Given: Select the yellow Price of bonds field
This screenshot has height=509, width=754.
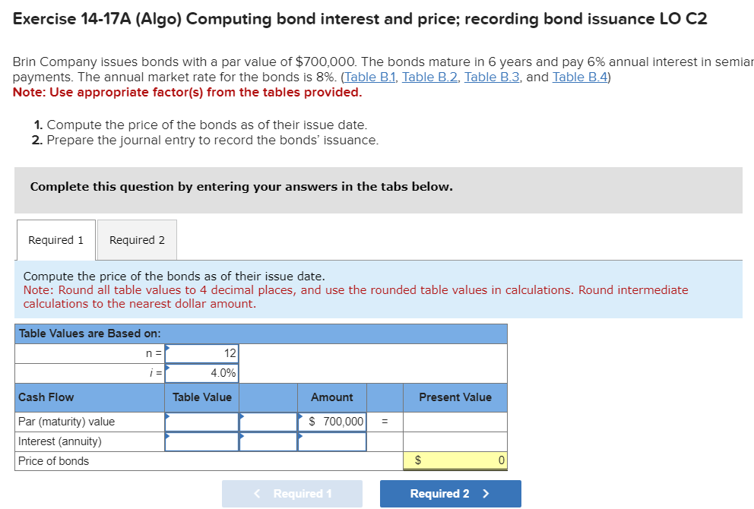Looking at the screenshot, I should tap(460, 460).
